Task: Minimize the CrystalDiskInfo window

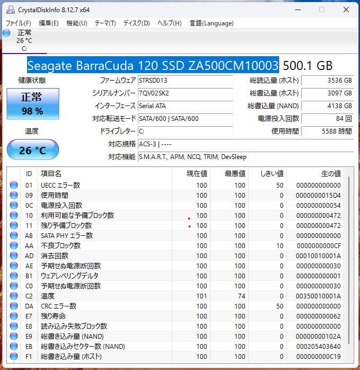Action: coord(298,10)
